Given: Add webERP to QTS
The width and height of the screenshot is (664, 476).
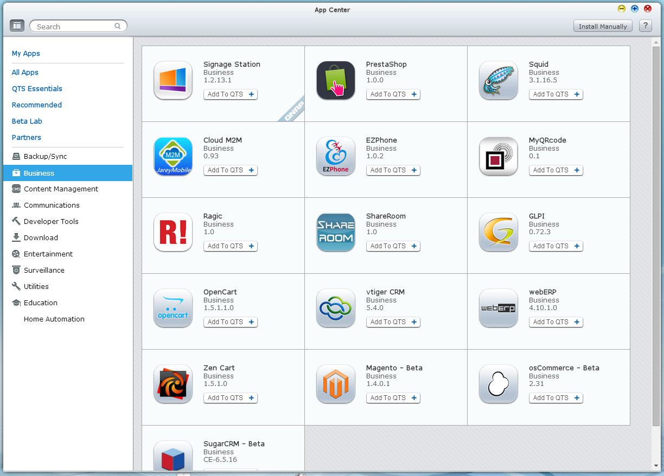Looking at the screenshot, I should (556, 322).
